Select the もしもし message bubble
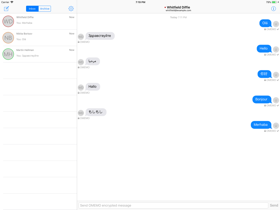The image size is (280, 210). click(96, 112)
